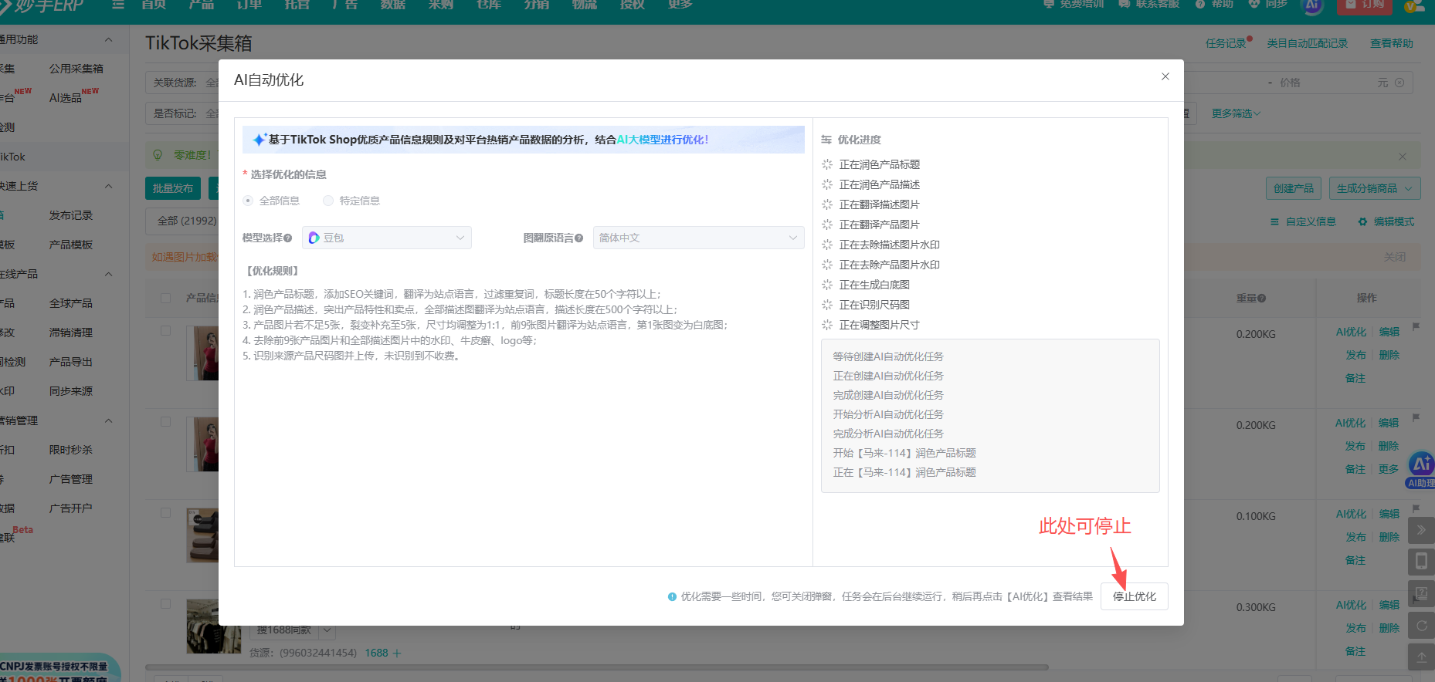Screen dimensions: 1435x682
Task: Click the 优化进度 header icon
Action: click(826, 140)
